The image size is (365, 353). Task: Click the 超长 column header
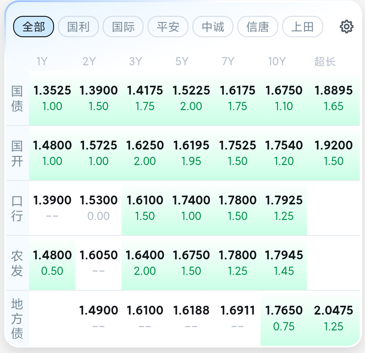pyautogui.click(x=325, y=62)
